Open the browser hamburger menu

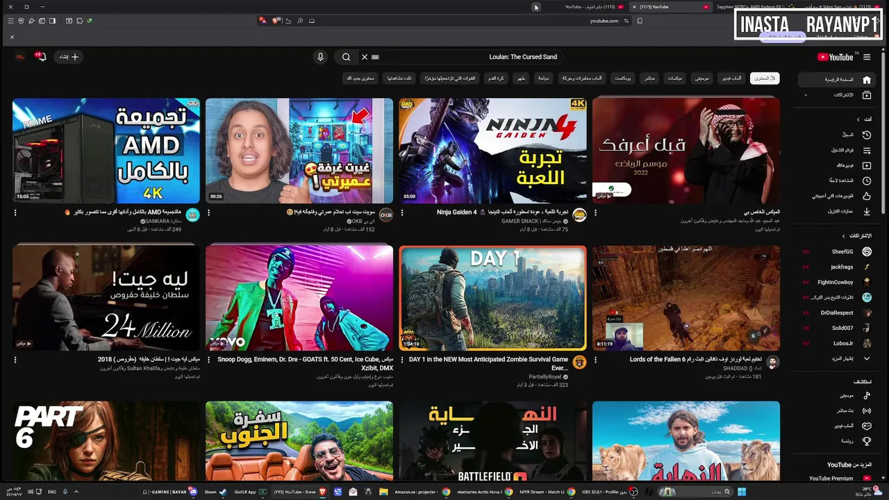tap(10, 21)
